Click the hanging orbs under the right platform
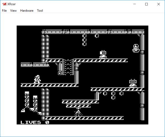This screenshot has width=165, height=137. coord(113,95)
